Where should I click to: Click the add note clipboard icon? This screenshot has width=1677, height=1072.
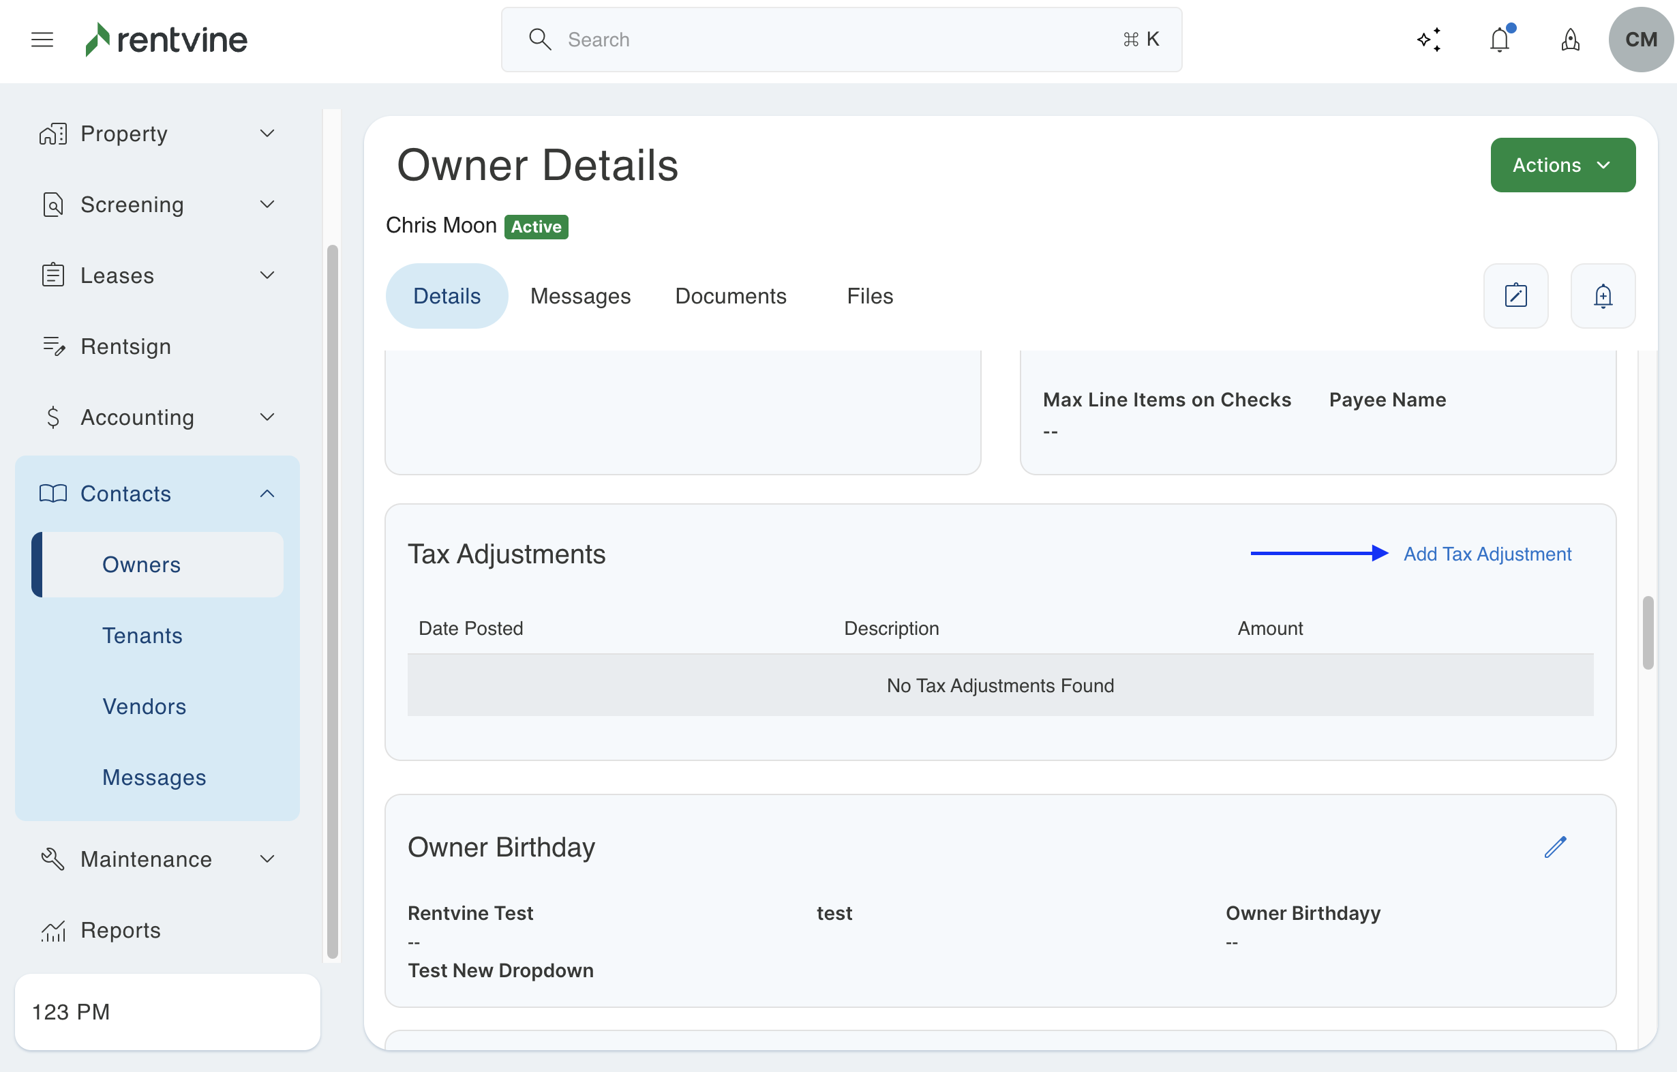coord(1515,296)
